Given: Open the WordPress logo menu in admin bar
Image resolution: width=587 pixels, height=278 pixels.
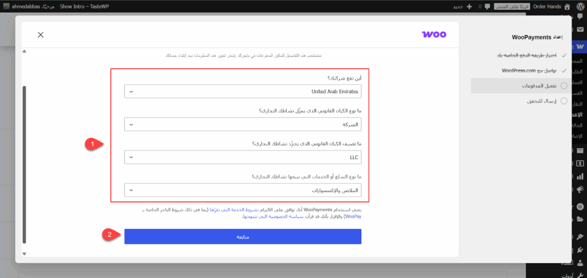Looking at the screenshot, I should coord(580,6).
